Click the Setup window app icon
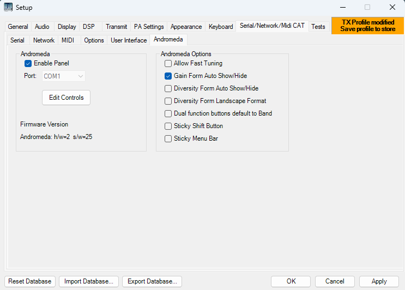 [8, 7]
